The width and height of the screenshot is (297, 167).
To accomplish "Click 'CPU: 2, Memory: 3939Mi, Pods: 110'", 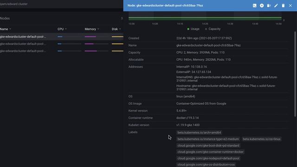I will [200, 52].
